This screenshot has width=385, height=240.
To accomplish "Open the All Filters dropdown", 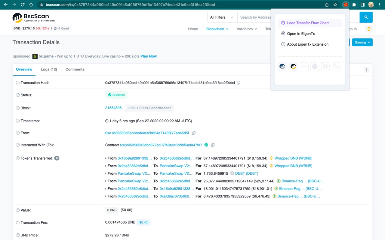I will [222, 17].
